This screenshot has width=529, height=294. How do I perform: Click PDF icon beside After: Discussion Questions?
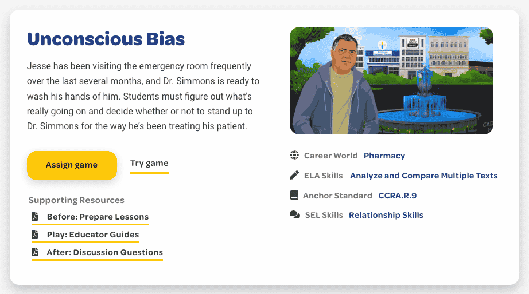tap(35, 252)
